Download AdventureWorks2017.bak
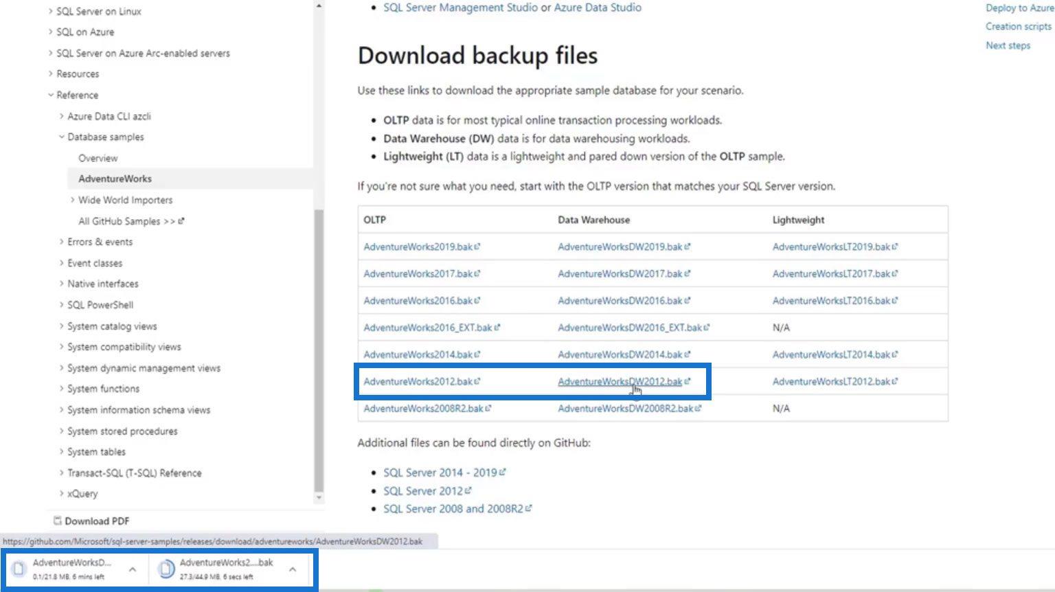 [422, 273]
